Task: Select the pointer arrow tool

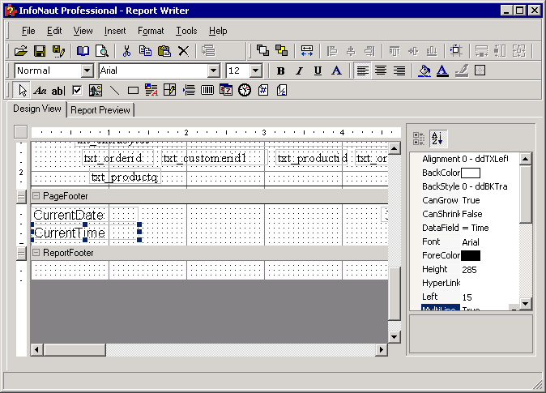Action: (23, 91)
